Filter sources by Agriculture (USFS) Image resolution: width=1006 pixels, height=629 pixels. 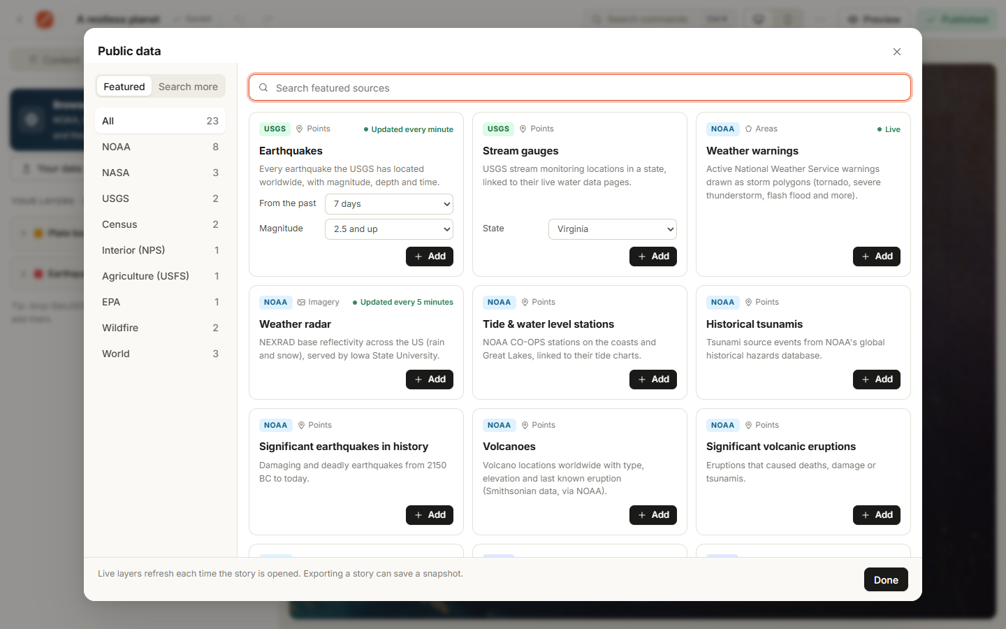(160, 276)
